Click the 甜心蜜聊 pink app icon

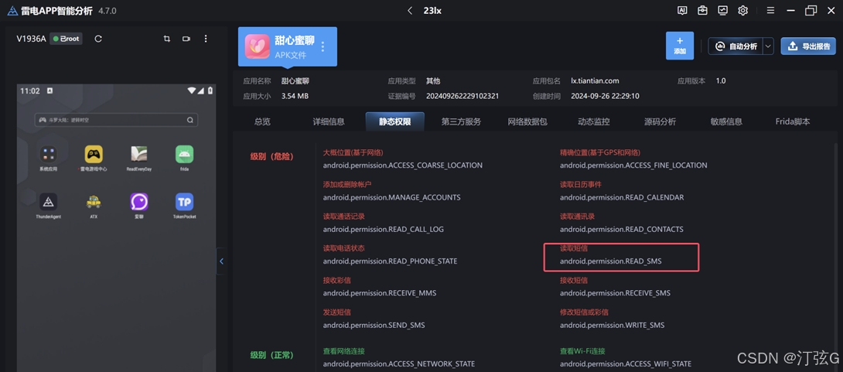tap(258, 46)
